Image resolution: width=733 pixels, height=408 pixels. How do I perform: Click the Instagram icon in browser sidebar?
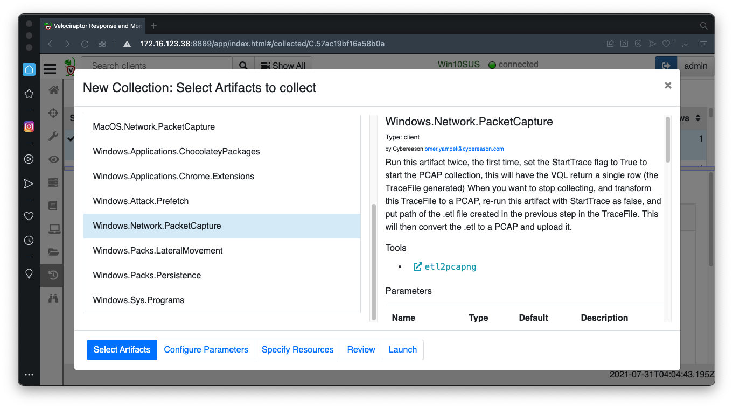(29, 126)
